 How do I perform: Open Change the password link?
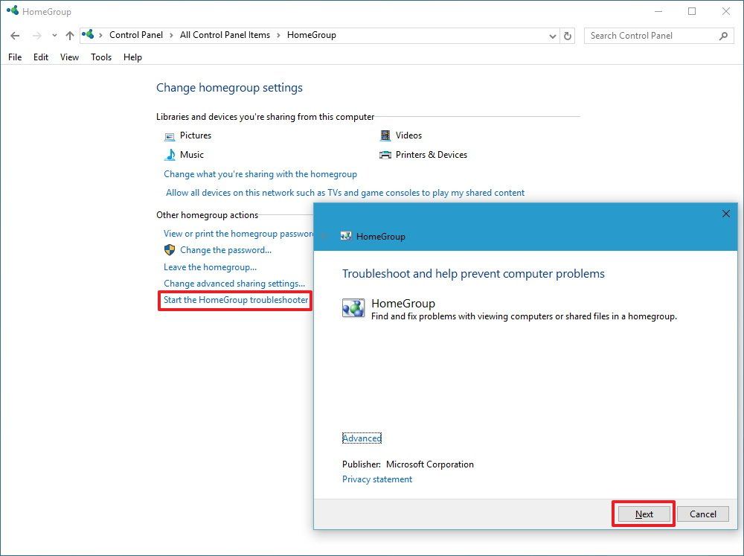coord(226,250)
